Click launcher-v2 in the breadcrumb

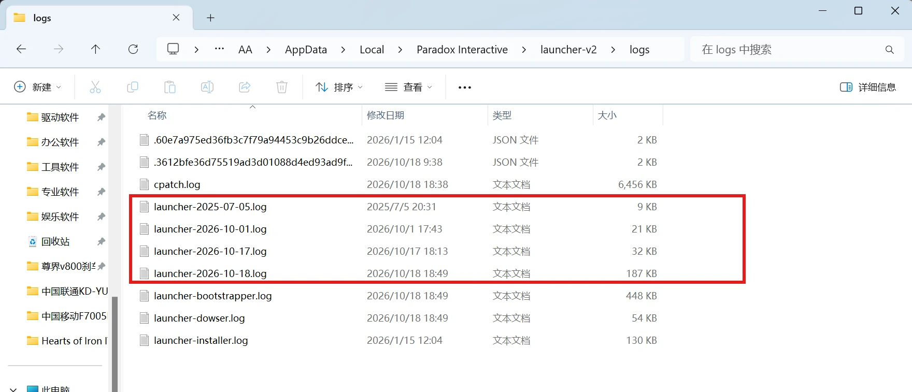[568, 50]
